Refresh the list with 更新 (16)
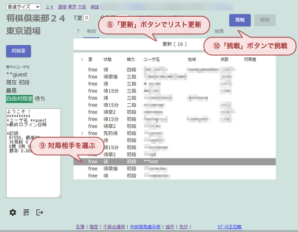298x232 pixels. (x=174, y=44)
